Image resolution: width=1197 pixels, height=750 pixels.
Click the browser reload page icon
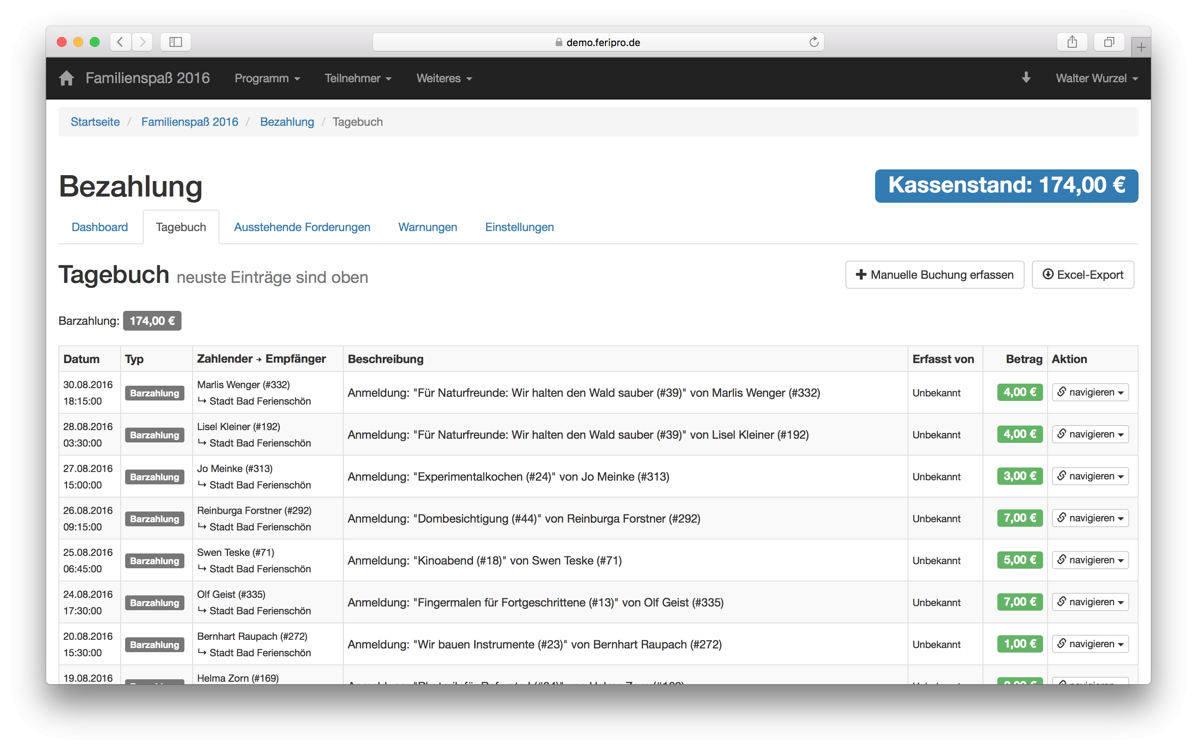pyautogui.click(x=813, y=42)
